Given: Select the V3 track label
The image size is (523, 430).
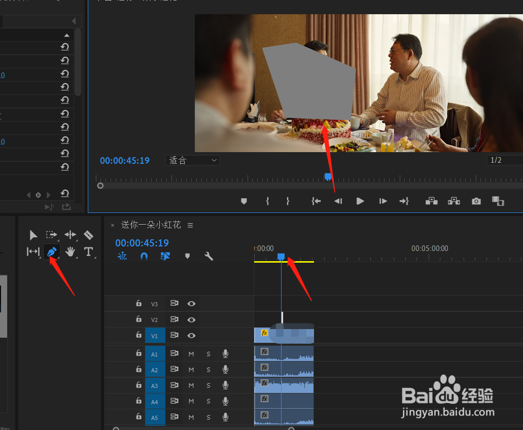Looking at the screenshot, I should pos(154,304).
